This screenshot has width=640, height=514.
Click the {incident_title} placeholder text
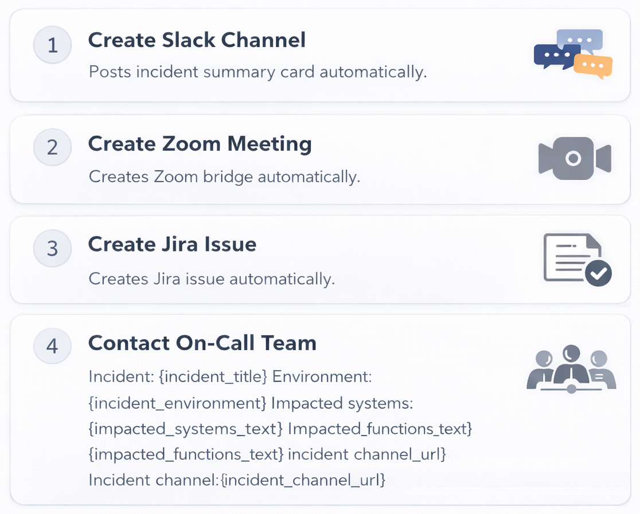213,377
